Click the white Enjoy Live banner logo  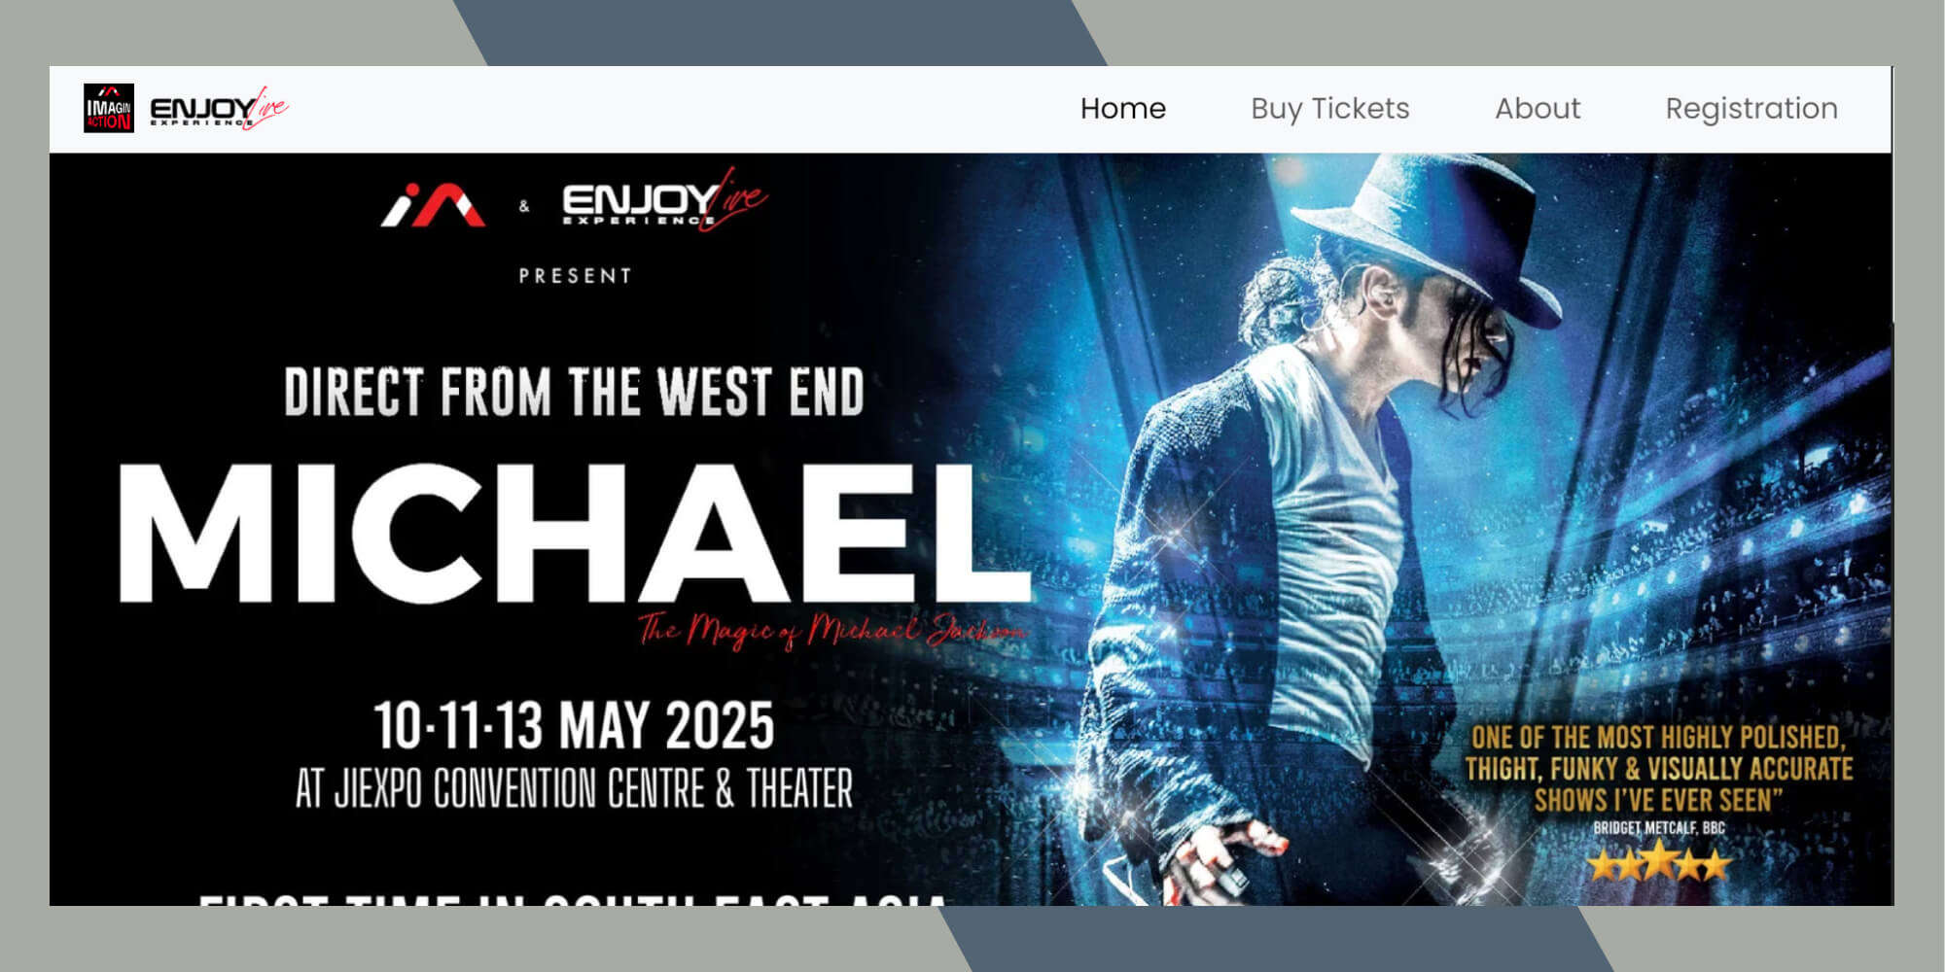click(x=665, y=201)
